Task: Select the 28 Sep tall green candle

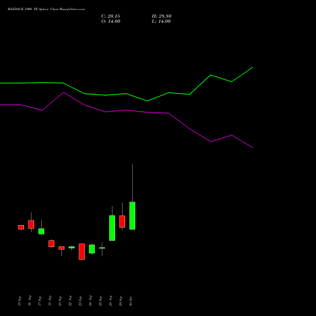Action: (112, 228)
